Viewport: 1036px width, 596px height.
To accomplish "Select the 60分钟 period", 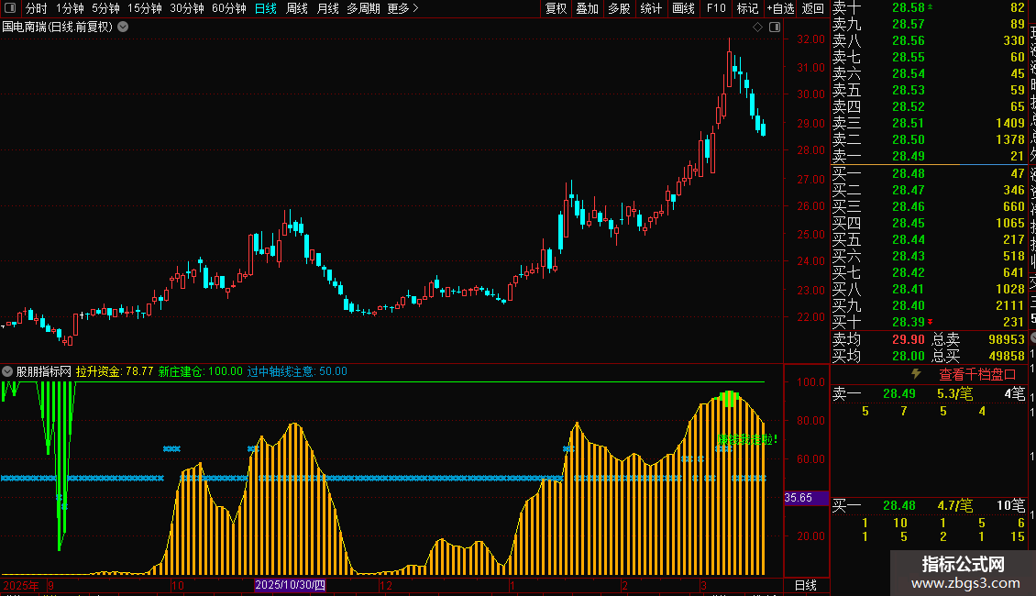I will (x=229, y=8).
